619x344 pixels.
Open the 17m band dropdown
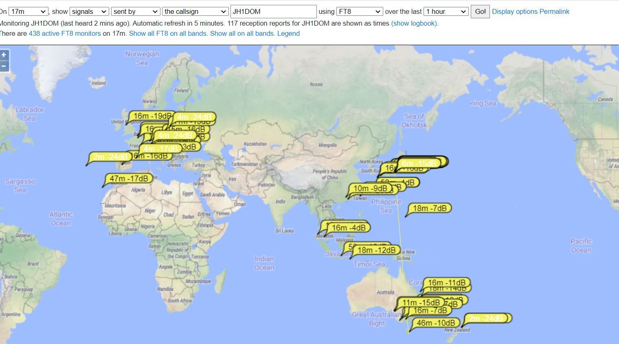28,11
